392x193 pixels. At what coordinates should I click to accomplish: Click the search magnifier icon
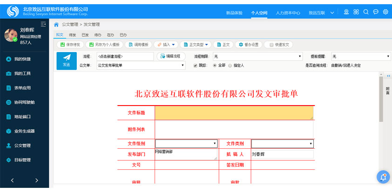coord(366,12)
